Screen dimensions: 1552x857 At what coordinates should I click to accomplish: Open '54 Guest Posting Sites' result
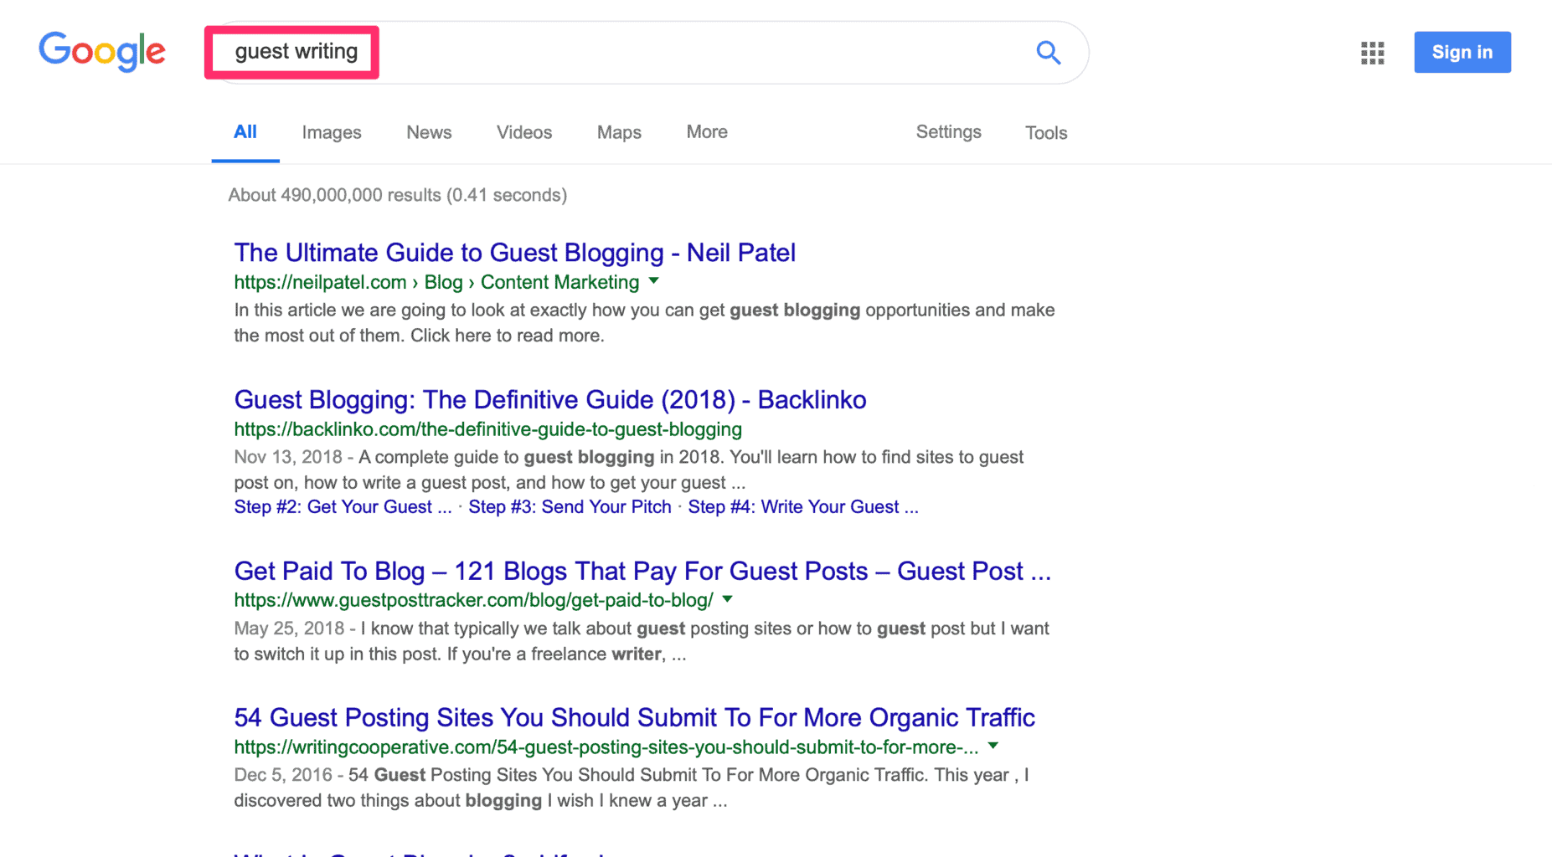[x=634, y=717]
